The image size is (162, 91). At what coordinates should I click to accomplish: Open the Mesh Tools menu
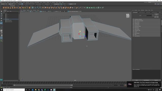pyautogui.click(x=32, y=2)
